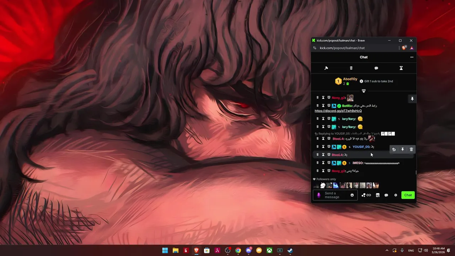Open the Windows Start menu

tap(165, 251)
